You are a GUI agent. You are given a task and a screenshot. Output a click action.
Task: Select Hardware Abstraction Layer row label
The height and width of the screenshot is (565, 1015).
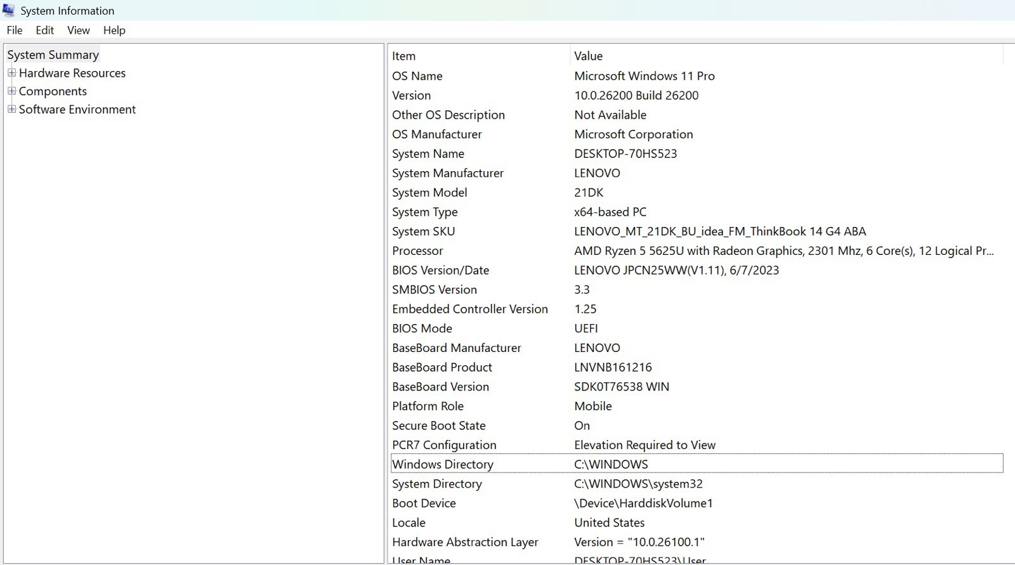[465, 542]
